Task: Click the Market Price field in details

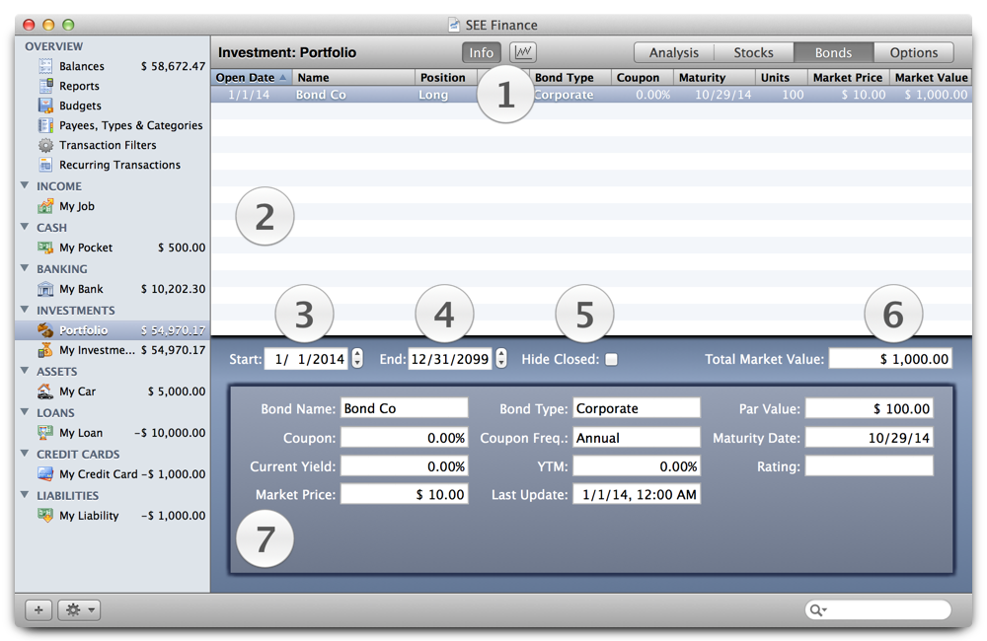Action: tap(404, 494)
